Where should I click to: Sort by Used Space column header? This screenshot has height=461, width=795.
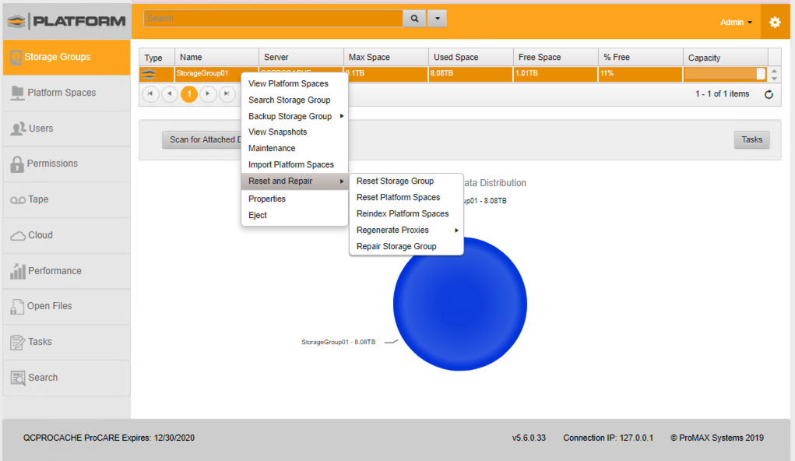[x=470, y=58]
